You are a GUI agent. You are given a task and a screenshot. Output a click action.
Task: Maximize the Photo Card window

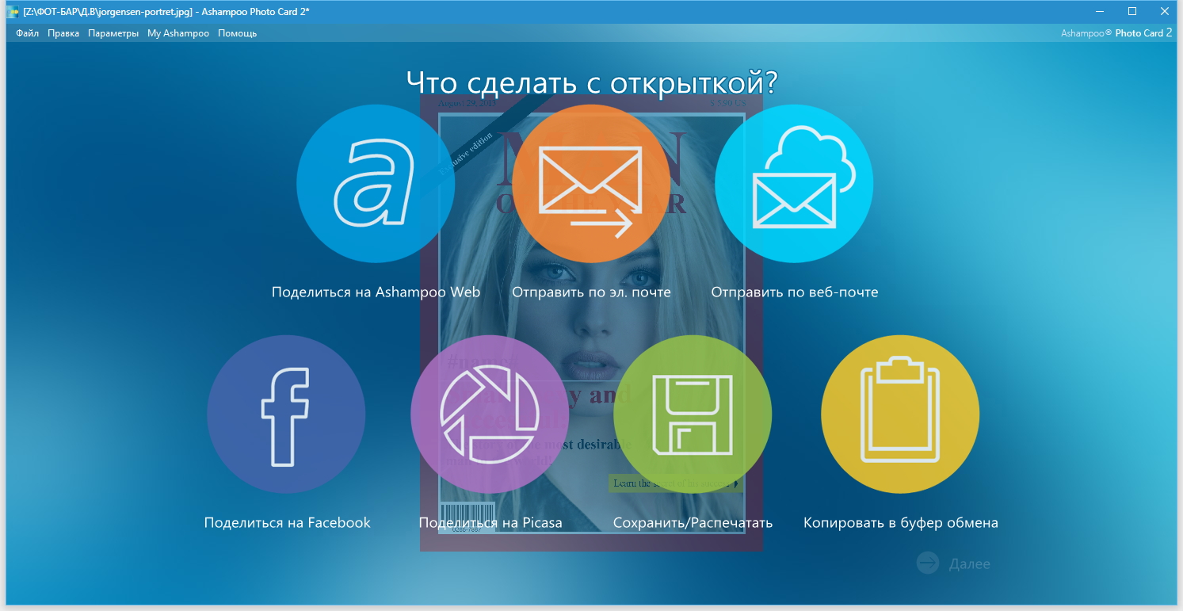(1132, 11)
